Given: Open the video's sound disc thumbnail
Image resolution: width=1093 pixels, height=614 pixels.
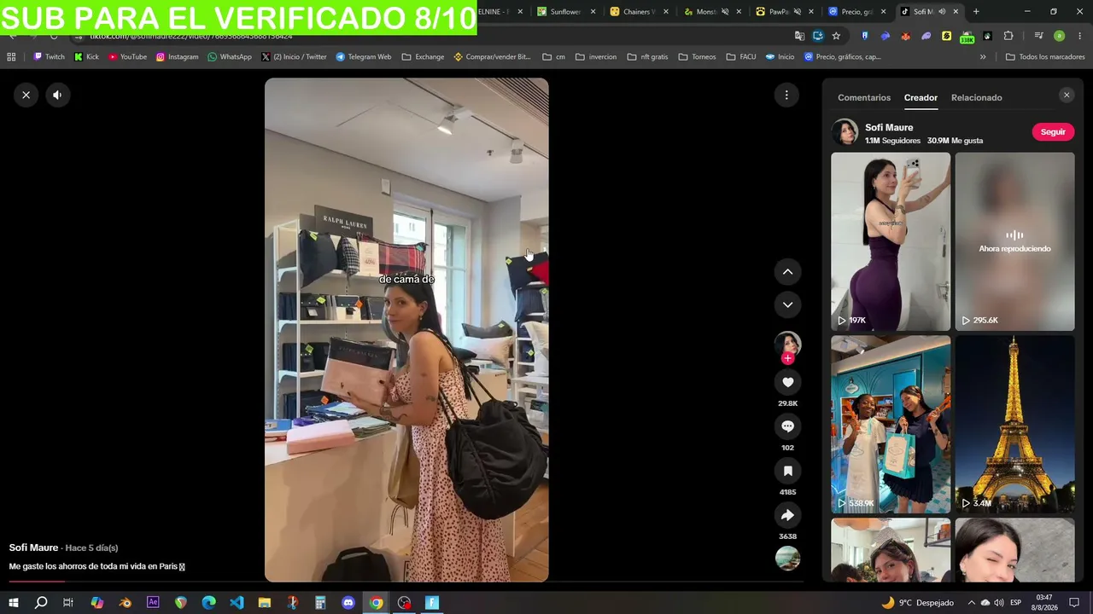Looking at the screenshot, I should tap(787, 559).
